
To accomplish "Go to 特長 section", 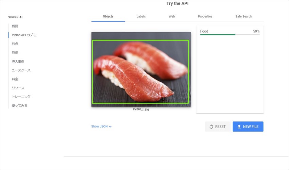I will (x=15, y=53).
